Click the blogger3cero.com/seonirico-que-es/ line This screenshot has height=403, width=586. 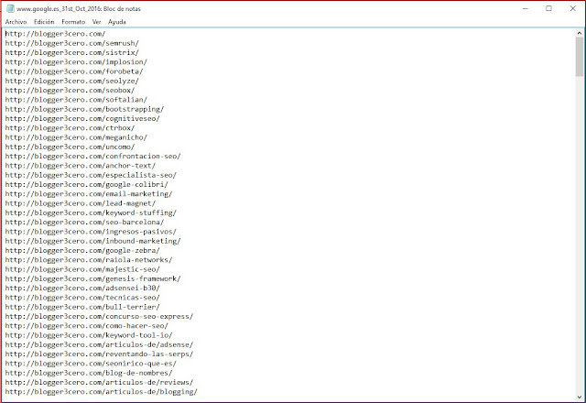click(x=91, y=364)
